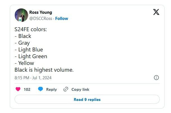
Task: Open the tweet info circle icon
Action: [156, 78]
